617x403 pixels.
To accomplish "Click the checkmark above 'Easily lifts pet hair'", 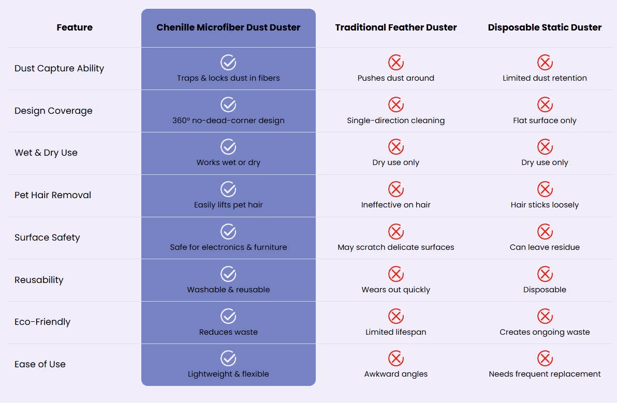I will coord(228,189).
